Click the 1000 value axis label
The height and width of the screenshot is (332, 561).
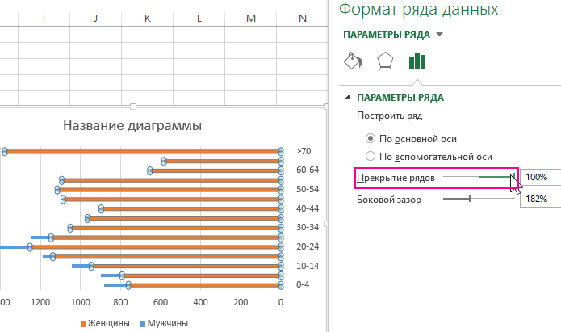click(81, 302)
